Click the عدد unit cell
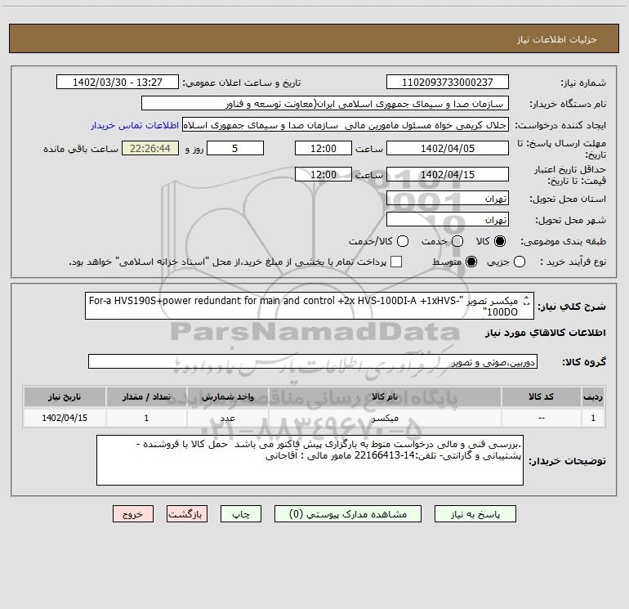The height and width of the screenshot is (609, 629). tap(227, 418)
